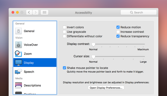Screen dimensions: 167x96
Task: Go forward with the right chevron button
Action: 36,12
